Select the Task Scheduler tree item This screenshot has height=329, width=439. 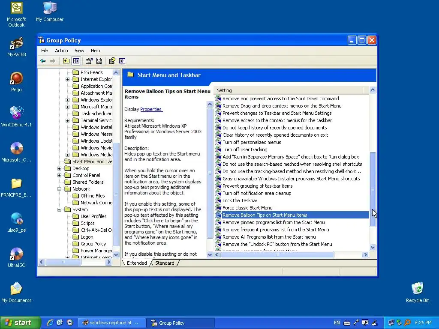point(96,114)
